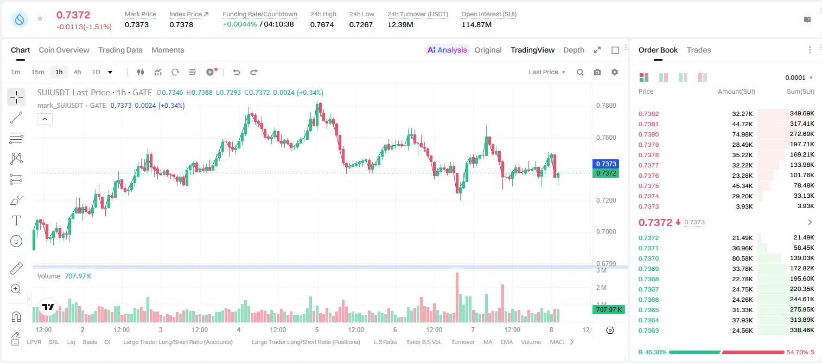Search symbols with the magnifier icon
Screen dimensions: 822x363
[580, 72]
